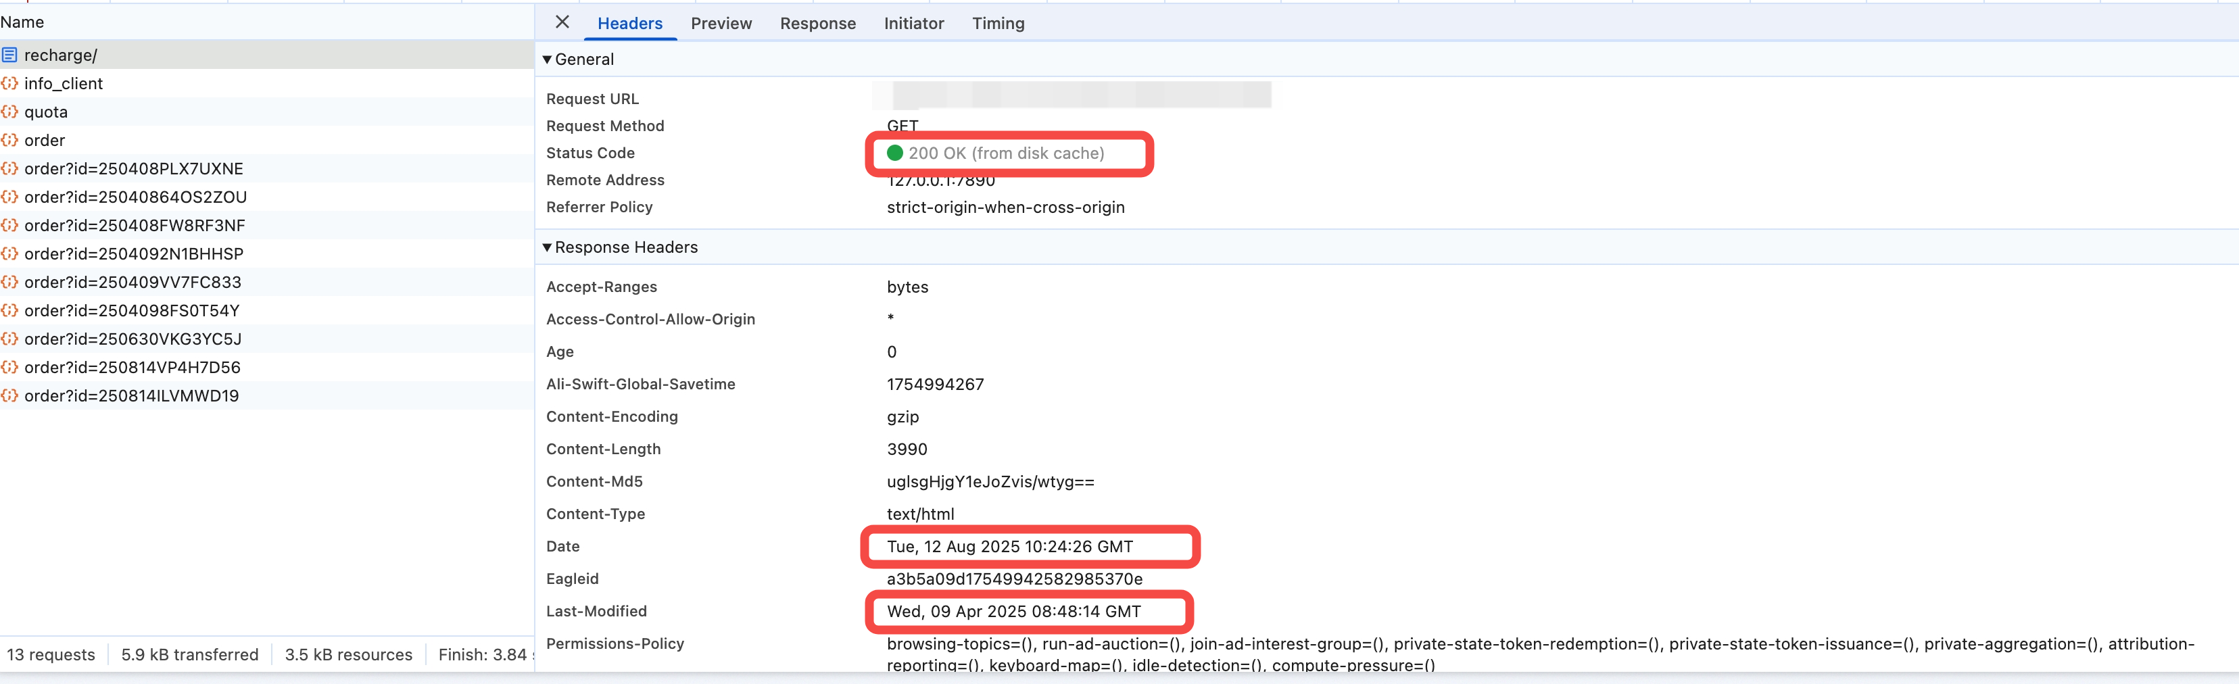Click the icon beside order?id=25040864OS2ZOU
Screen dimensions: 2239x684
[9, 197]
